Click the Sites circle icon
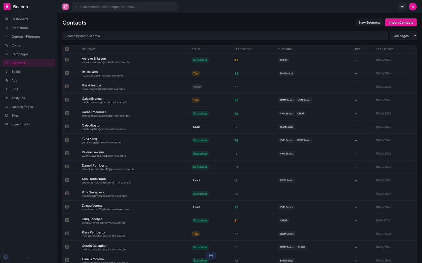The height and width of the screenshot is (263, 422). click(x=6, y=115)
